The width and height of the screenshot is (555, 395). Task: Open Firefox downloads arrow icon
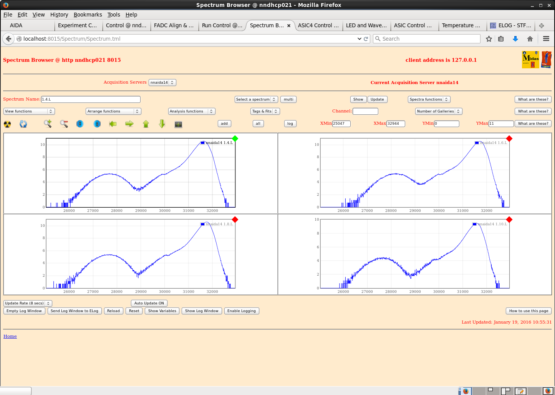point(515,39)
